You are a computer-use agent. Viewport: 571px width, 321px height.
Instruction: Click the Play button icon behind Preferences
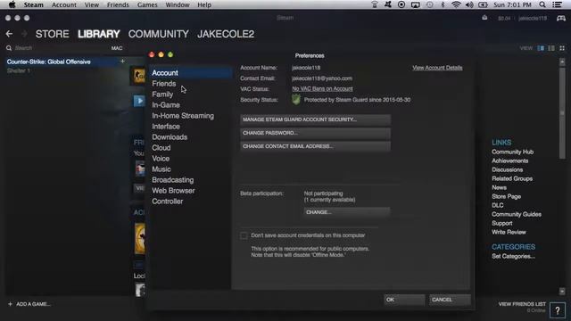click(139, 101)
